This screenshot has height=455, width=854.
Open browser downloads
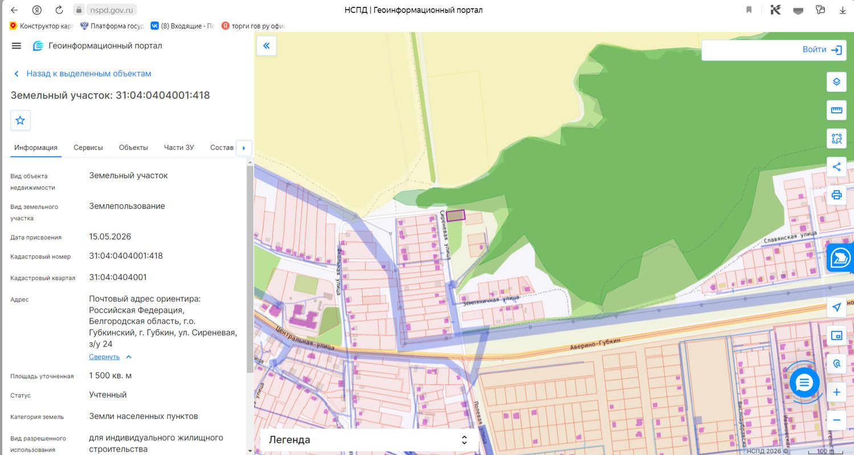[843, 10]
